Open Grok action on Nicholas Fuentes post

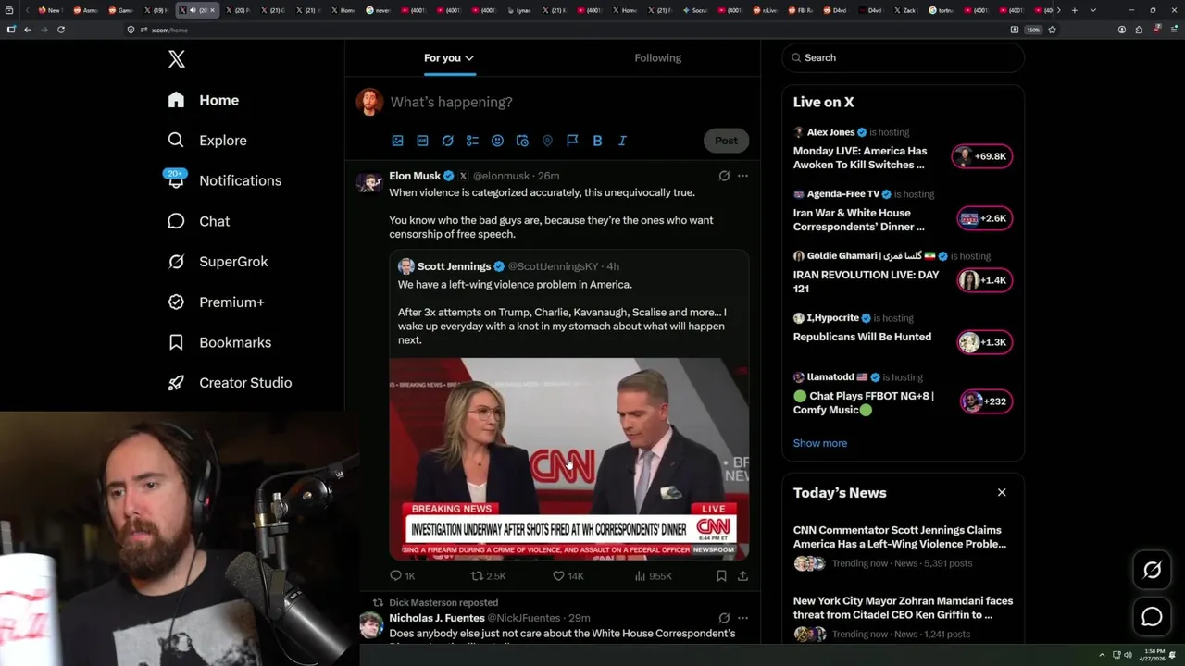pos(724,618)
